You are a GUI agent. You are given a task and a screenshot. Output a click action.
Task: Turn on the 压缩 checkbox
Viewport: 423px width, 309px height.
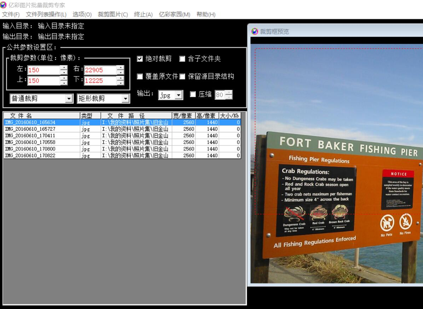tap(193, 94)
